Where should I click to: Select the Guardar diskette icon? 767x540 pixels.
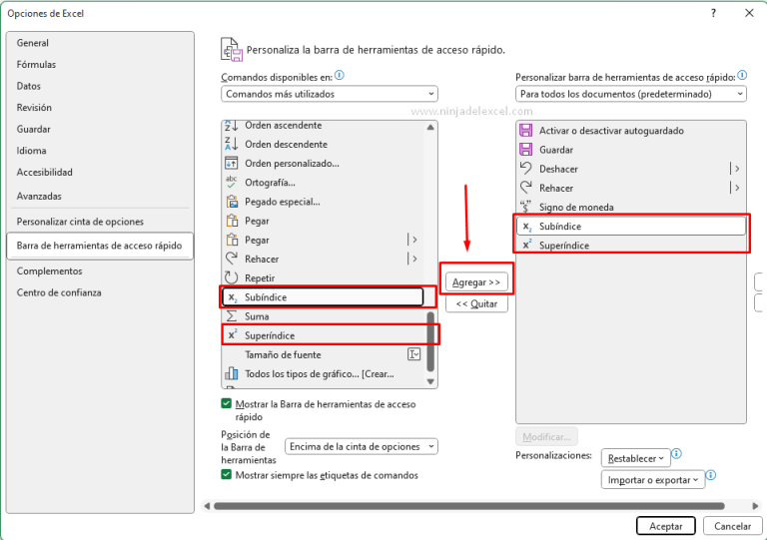[x=526, y=149]
